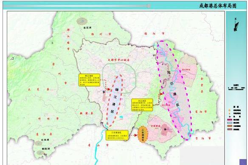
Task: Click the small cyan lake below Jinjiang zone
Action: [121, 117]
